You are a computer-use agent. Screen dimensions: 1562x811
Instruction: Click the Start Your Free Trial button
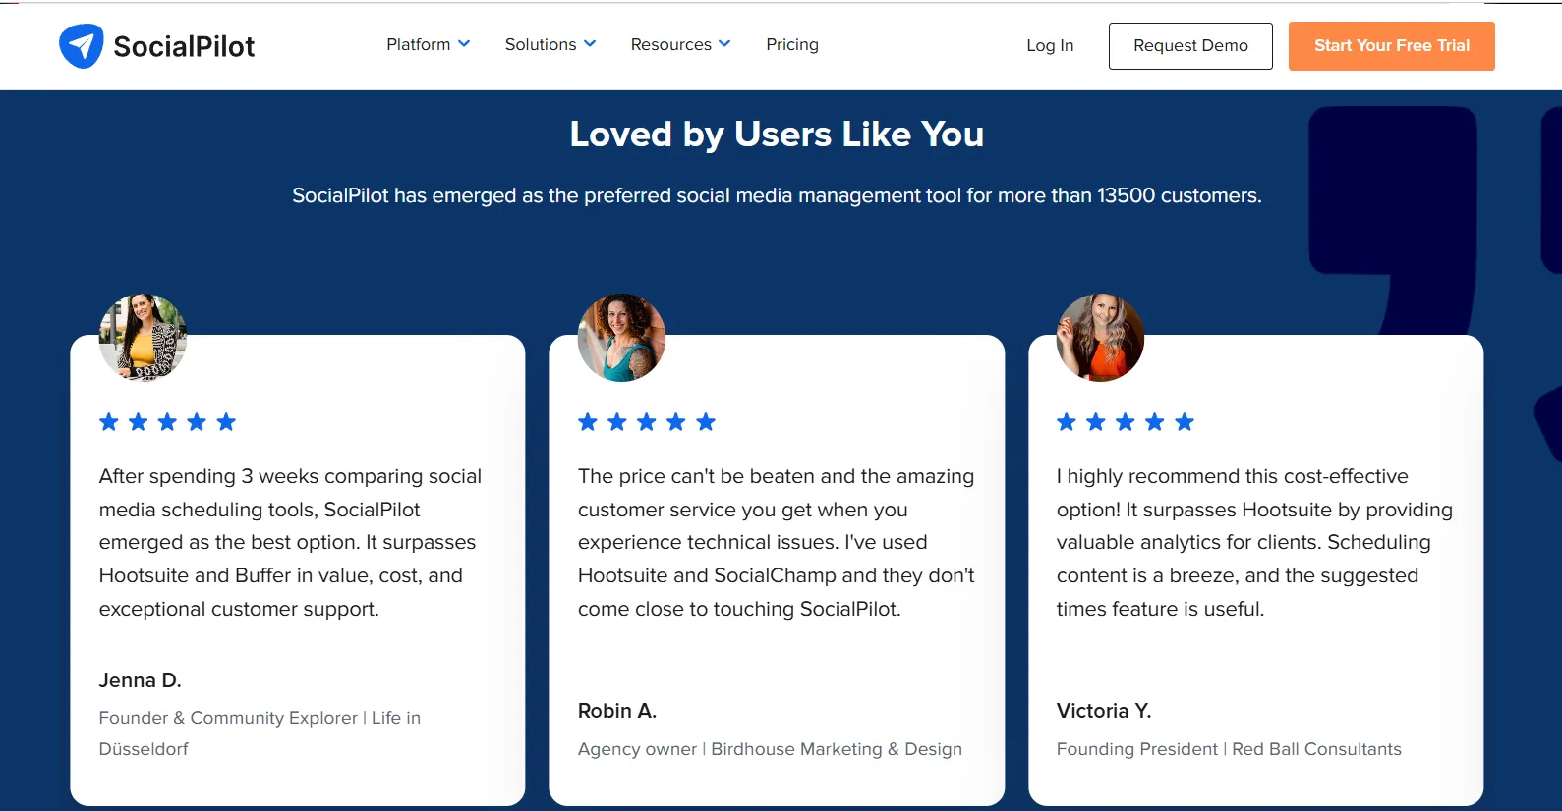click(1391, 46)
